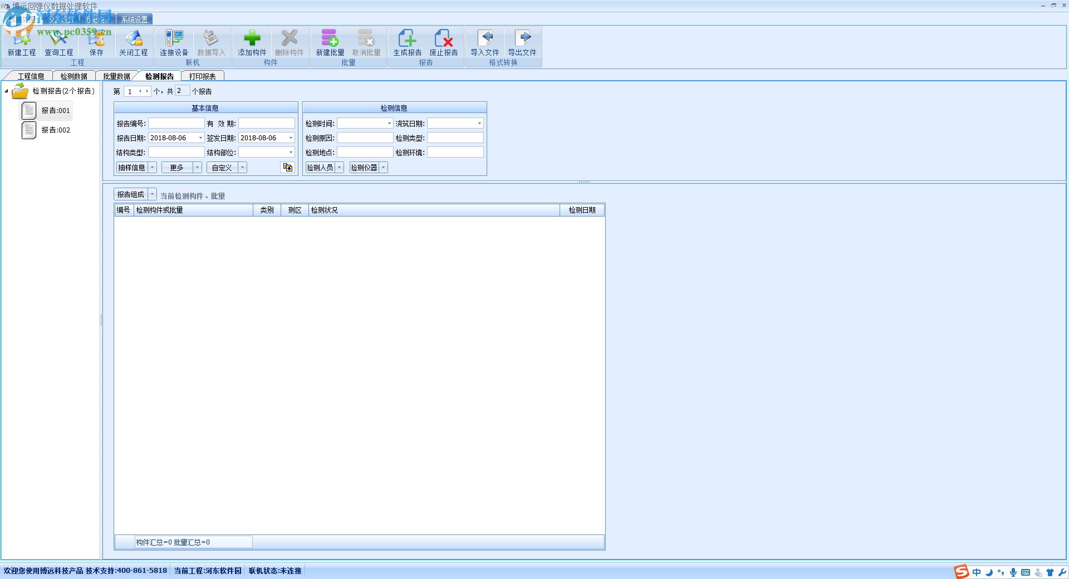Click the copy icon in 基本信息 panel
Image resolution: width=1069 pixels, height=579 pixels.
click(287, 167)
